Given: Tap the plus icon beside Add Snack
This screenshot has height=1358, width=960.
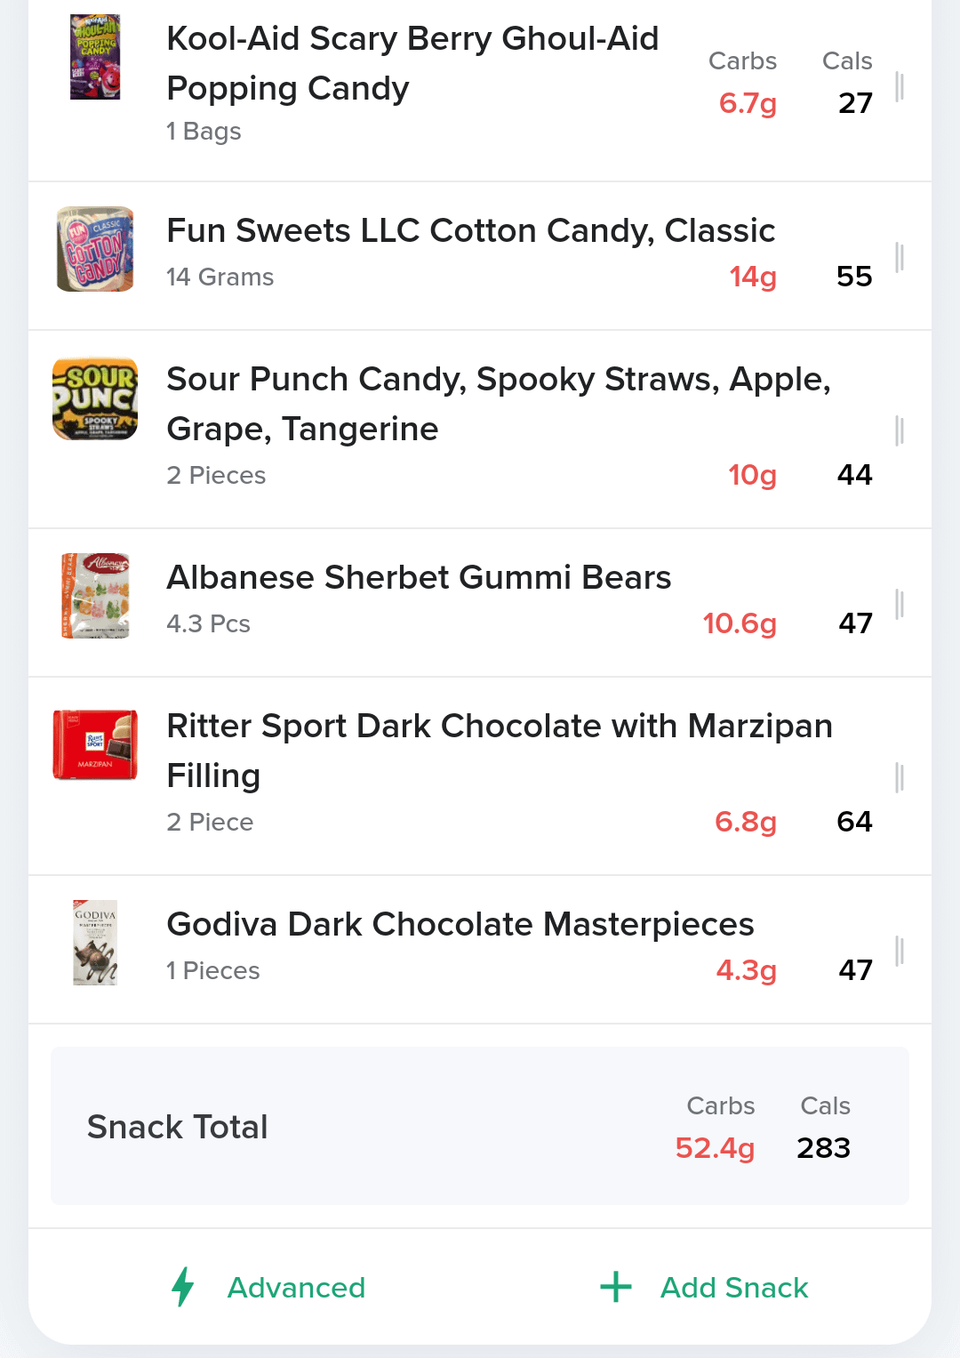Looking at the screenshot, I should click(x=616, y=1287).
